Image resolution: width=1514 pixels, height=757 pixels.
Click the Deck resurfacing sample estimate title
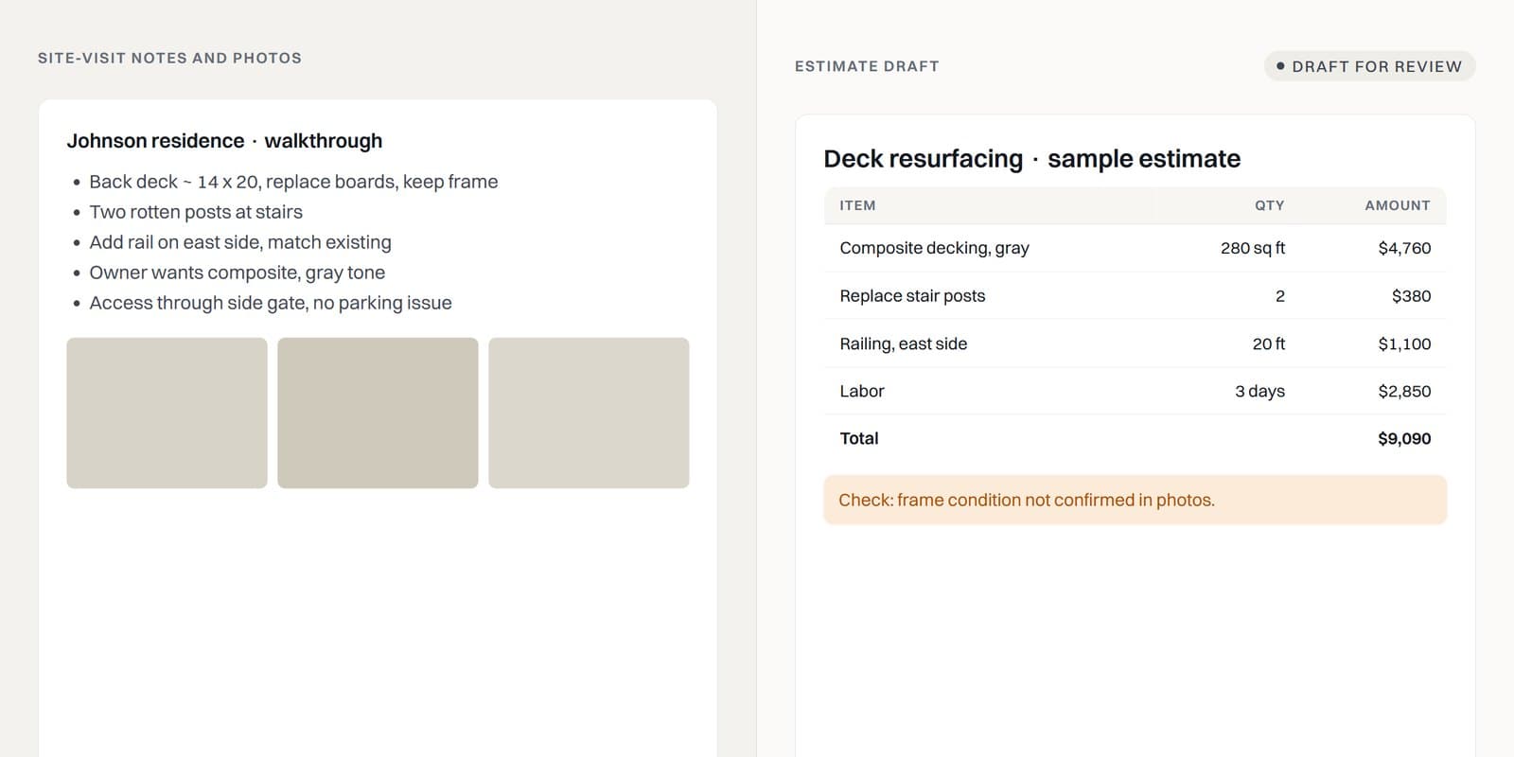point(1031,158)
